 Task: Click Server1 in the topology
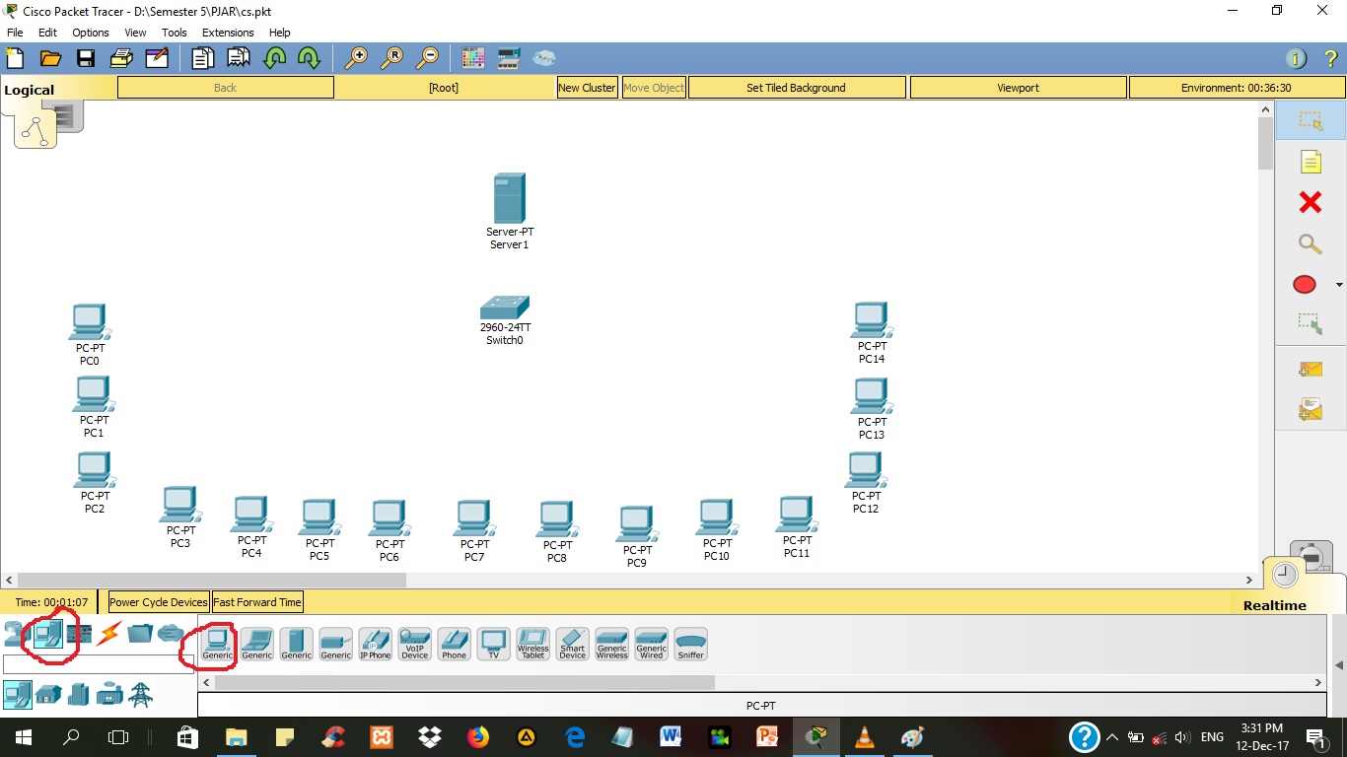(x=509, y=197)
